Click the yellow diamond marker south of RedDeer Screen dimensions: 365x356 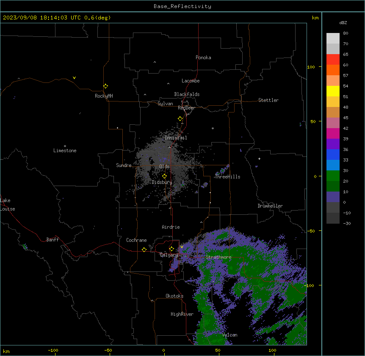pos(180,119)
